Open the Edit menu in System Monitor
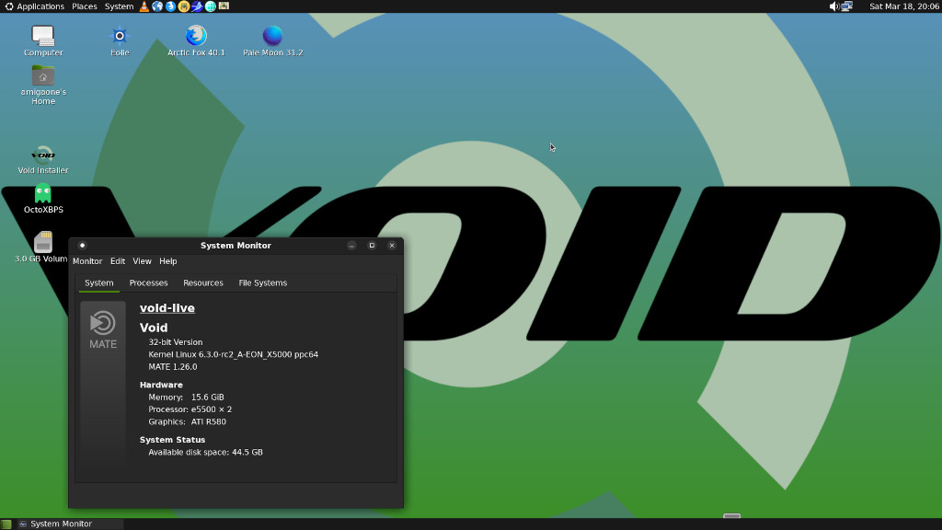Screen dimensions: 942x530 pyautogui.click(x=118, y=261)
